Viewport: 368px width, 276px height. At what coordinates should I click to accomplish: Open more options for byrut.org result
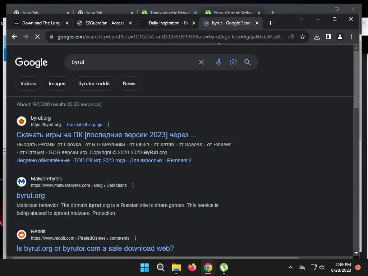click(x=109, y=125)
